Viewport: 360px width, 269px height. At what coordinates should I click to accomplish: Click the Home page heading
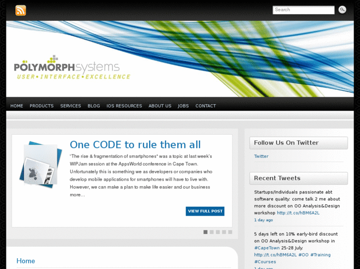(26, 261)
